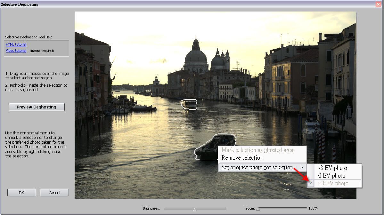Image resolution: width=384 pixels, height=215 pixels.
Task: Click the Selective Deghosting Tool Help label
Action: [x=29, y=37]
